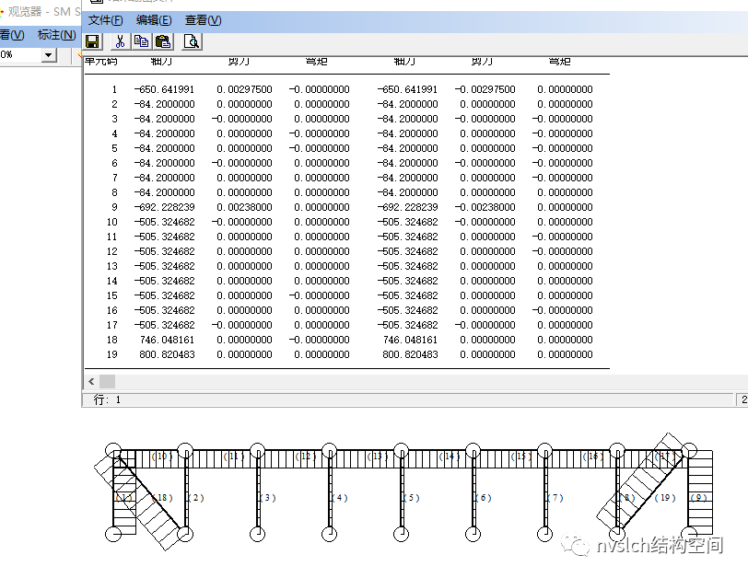Click the horizontal scrollbar left arrow
Viewport: 748px width, 578px height.
(x=91, y=381)
